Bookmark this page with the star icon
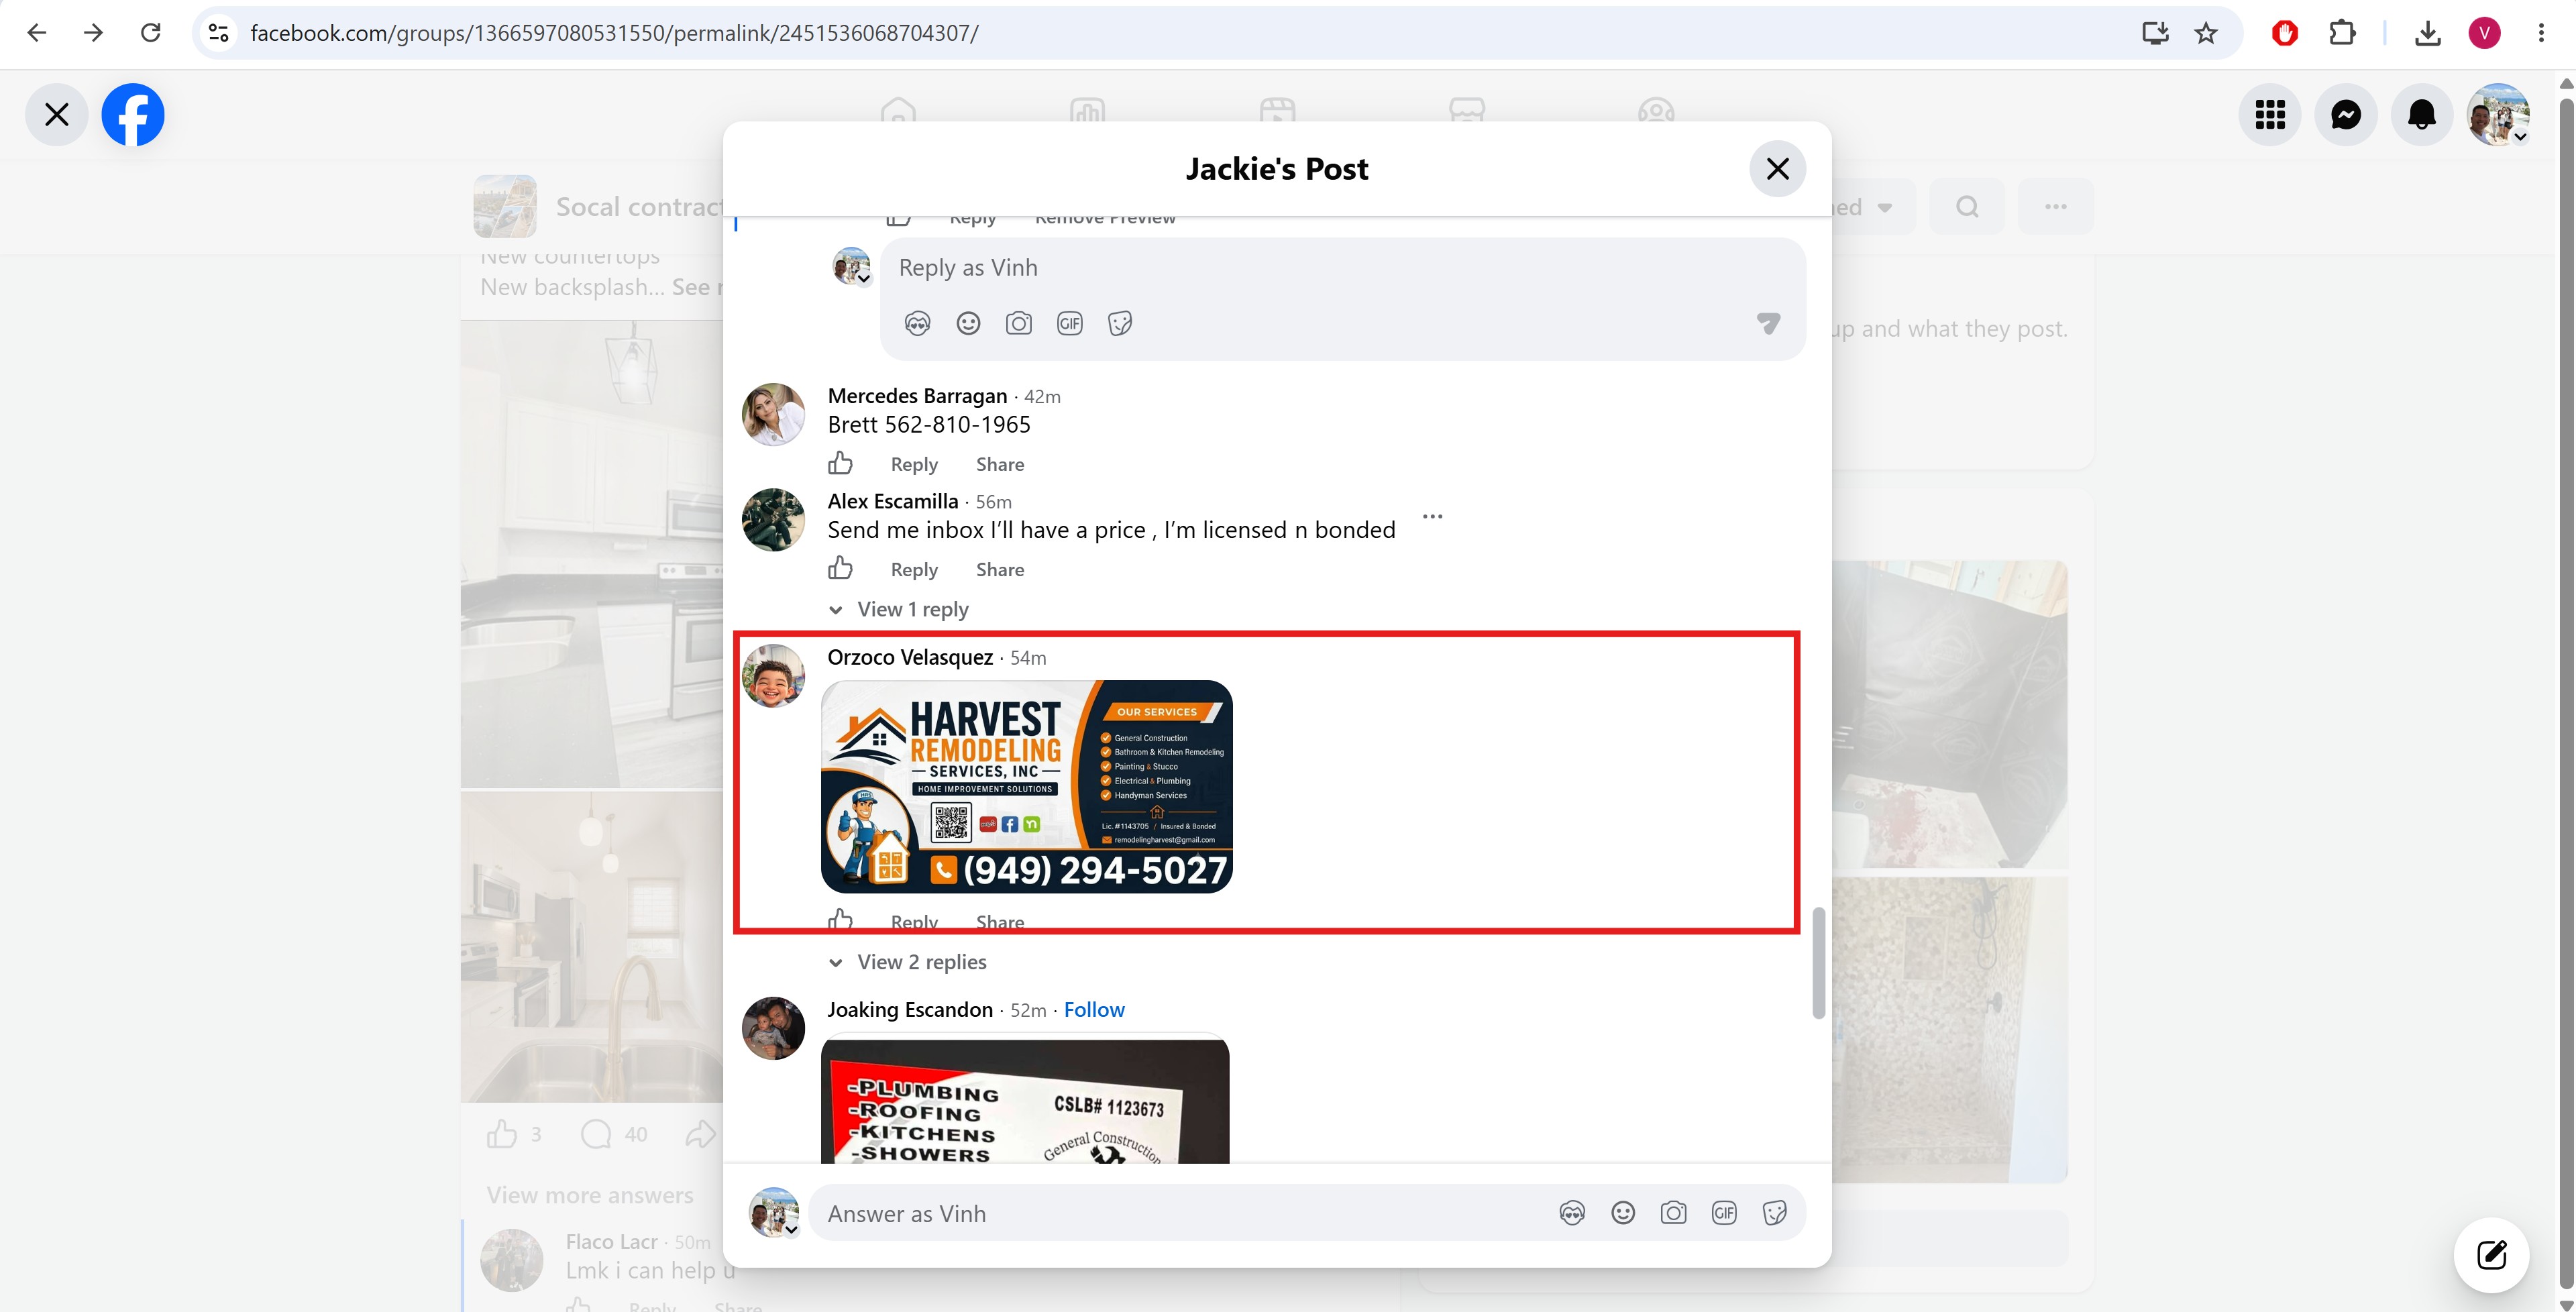The image size is (2576, 1312). [x=2206, y=33]
